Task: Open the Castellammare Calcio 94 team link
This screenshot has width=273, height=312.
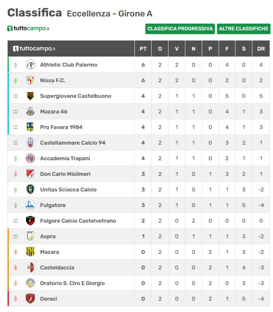Action: pos(73,143)
